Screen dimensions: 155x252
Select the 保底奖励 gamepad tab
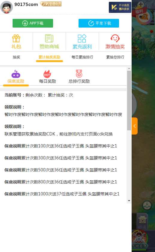16,77
